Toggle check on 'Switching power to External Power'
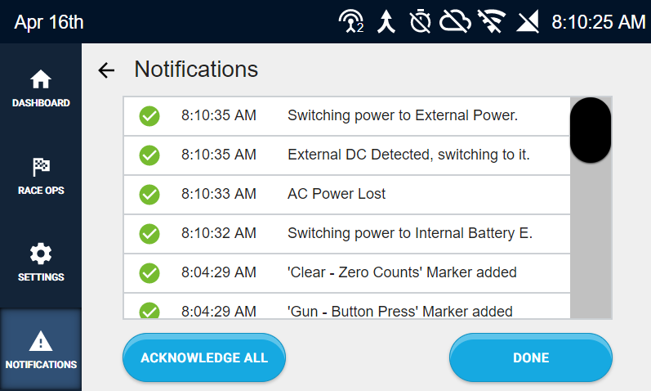Image resolution: width=651 pixels, height=391 pixels. tap(149, 116)
